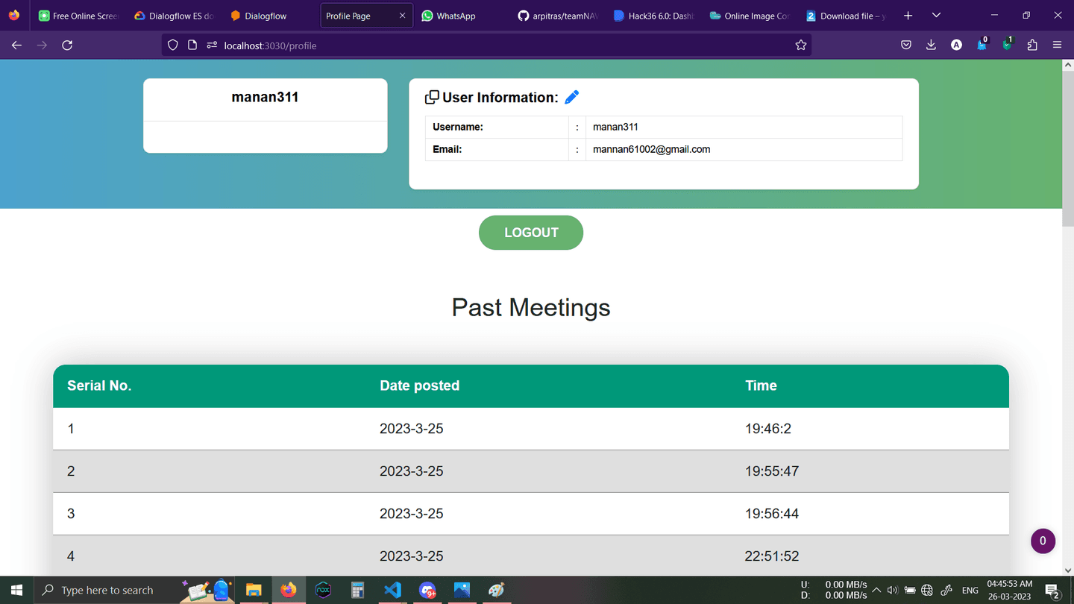
Task: Switch to the WhatsApp tab
Action: [x=461, y=16]
